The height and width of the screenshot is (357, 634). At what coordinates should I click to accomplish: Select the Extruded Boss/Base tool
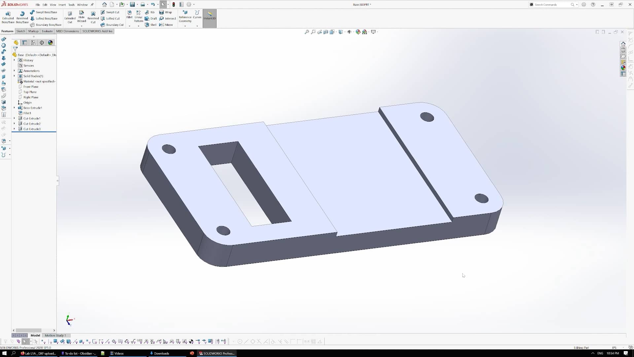8,17
